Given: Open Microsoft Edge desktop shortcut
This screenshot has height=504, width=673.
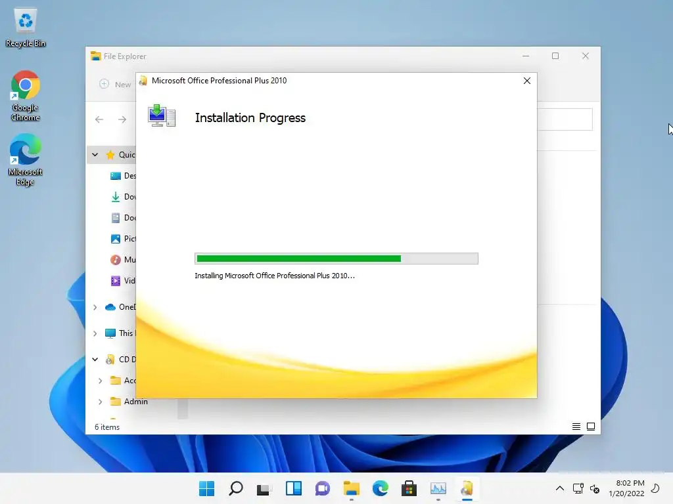Looking at the screenshot, I should click(x=26, y=159).
